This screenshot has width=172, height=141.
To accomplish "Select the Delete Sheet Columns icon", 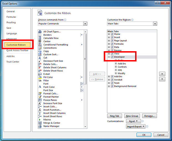I will (x=40, y=67).
